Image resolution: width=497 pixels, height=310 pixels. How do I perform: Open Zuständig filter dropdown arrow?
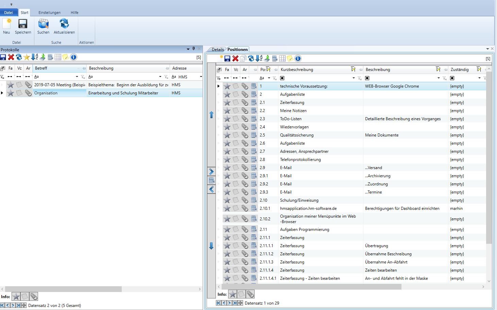pos(479,78)
